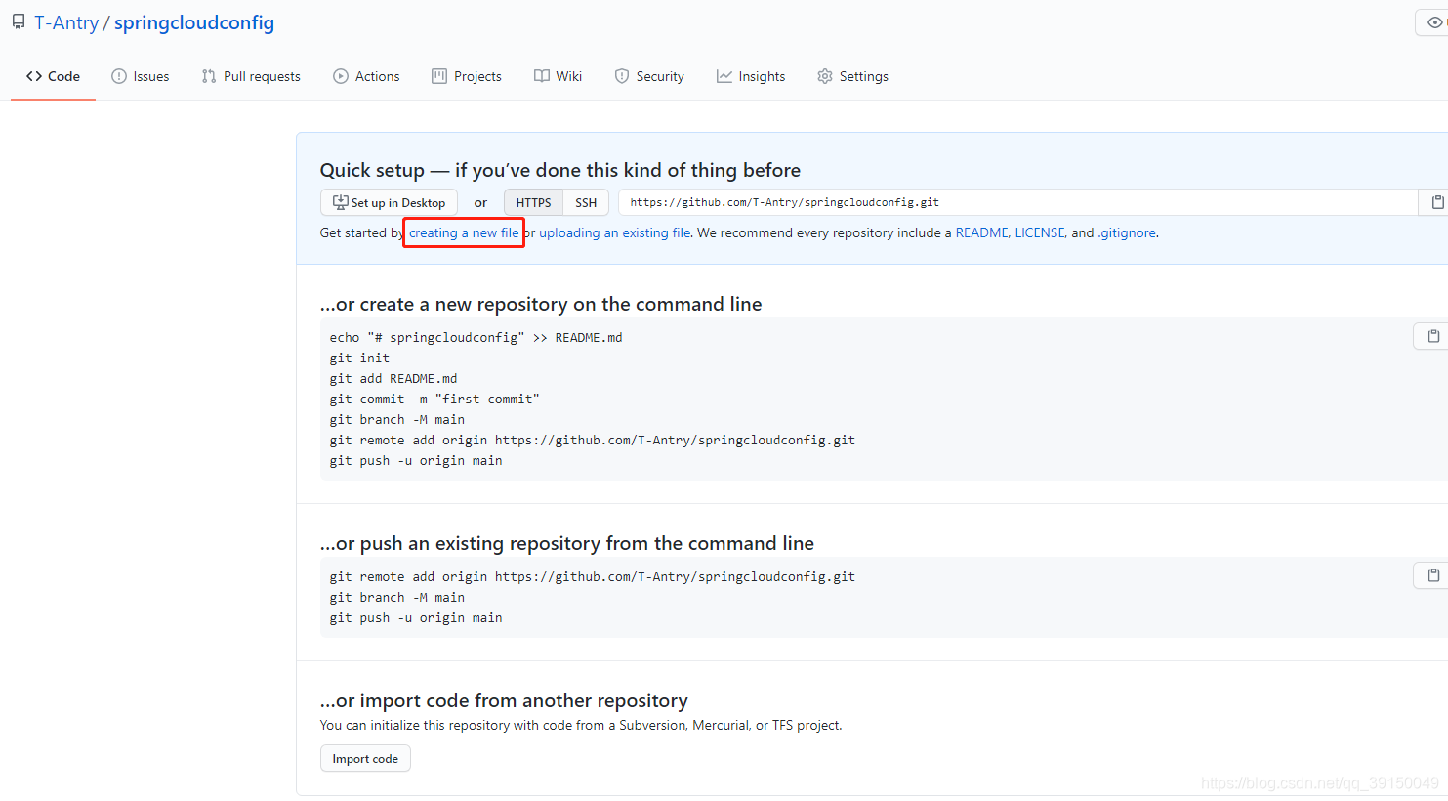Click uploading an existing file link

coord(615,232)
